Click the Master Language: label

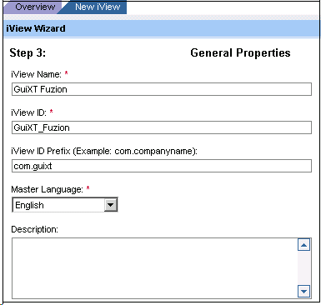tap(47, 189)
